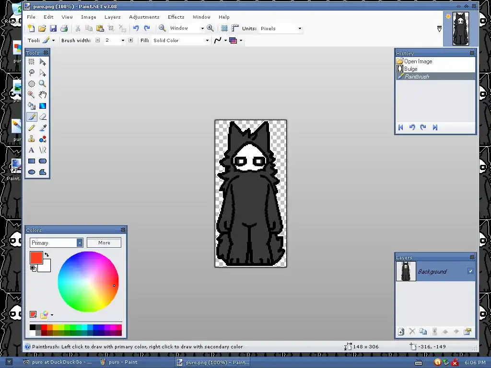
Task: Select the Pan hand tool
Action: pyautogui.click(x=43, y=94)
